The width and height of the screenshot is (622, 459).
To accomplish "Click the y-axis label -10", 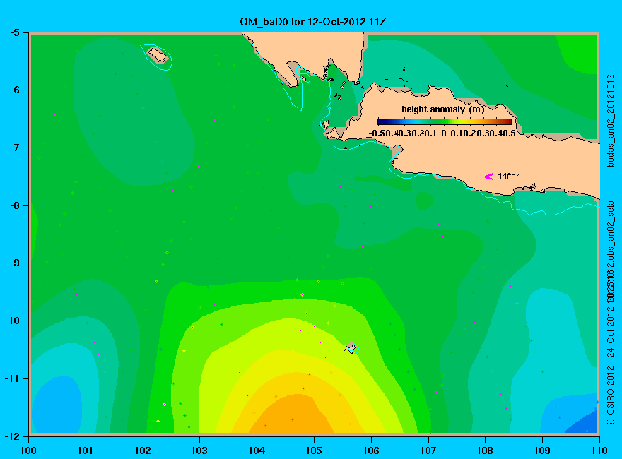I will point(12,321).
